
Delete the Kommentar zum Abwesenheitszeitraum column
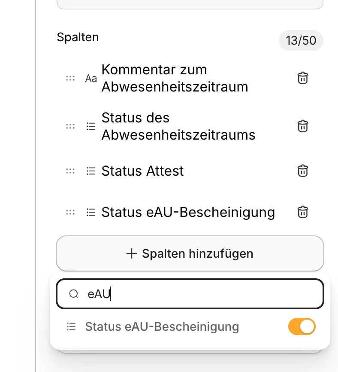pyautogui.click(x=303, y=78)
